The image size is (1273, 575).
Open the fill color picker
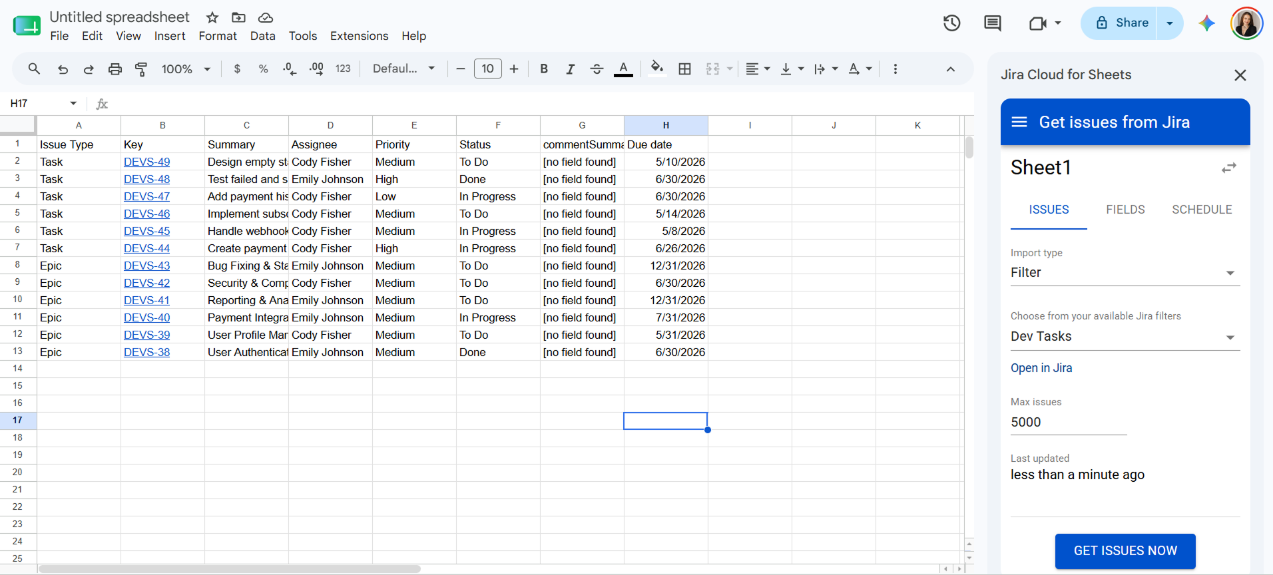click(x=657, y=69)
